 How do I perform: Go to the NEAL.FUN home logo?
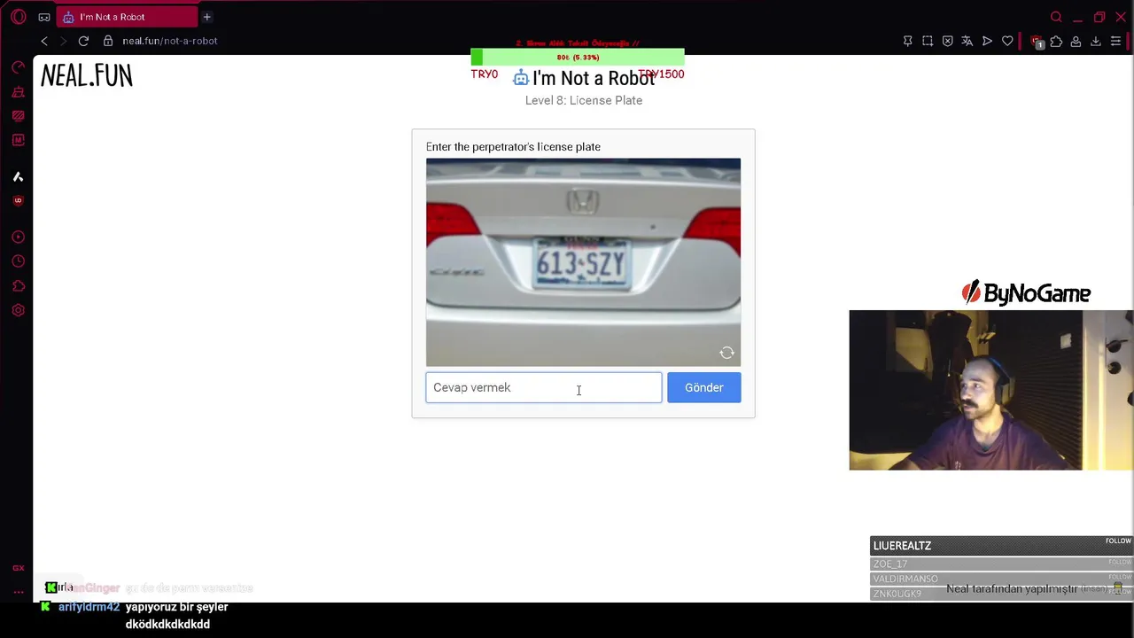pos(87,76)
